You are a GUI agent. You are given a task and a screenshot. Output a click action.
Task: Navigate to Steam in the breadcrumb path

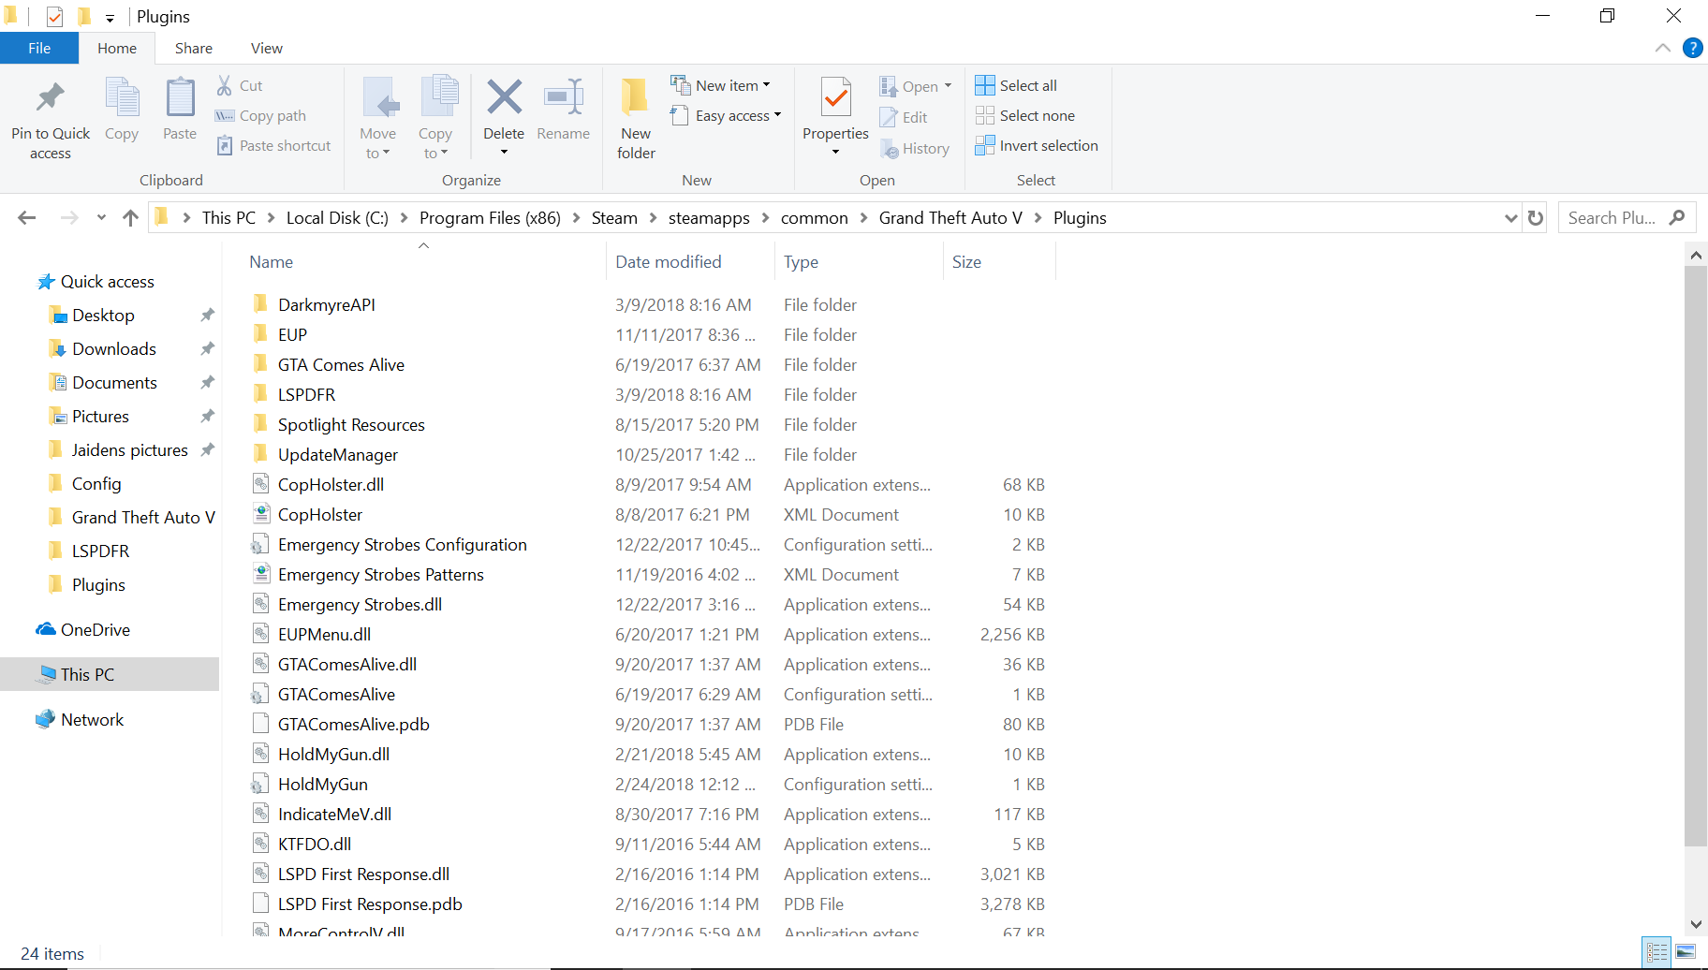pos(614,218)
